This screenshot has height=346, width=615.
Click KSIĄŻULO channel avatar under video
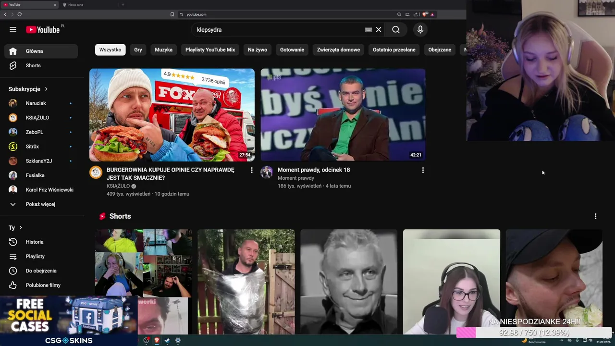[96, 172]
